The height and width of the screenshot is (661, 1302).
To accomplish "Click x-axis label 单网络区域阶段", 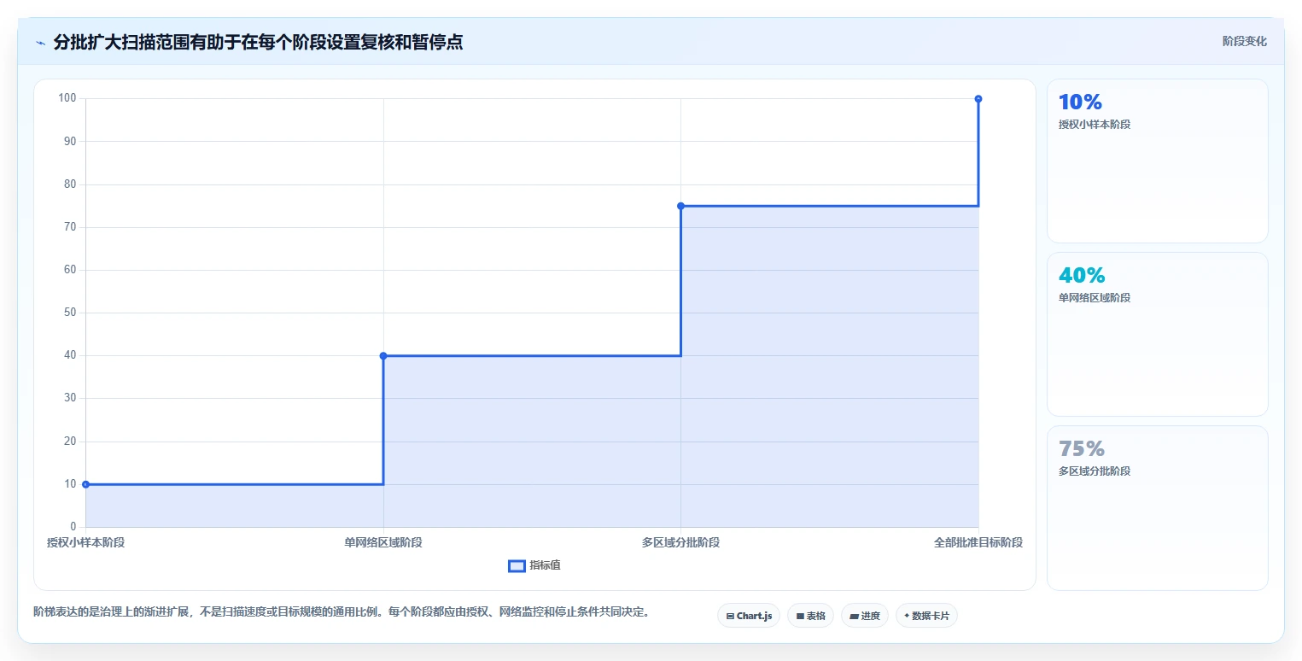I will coord(383,542).
